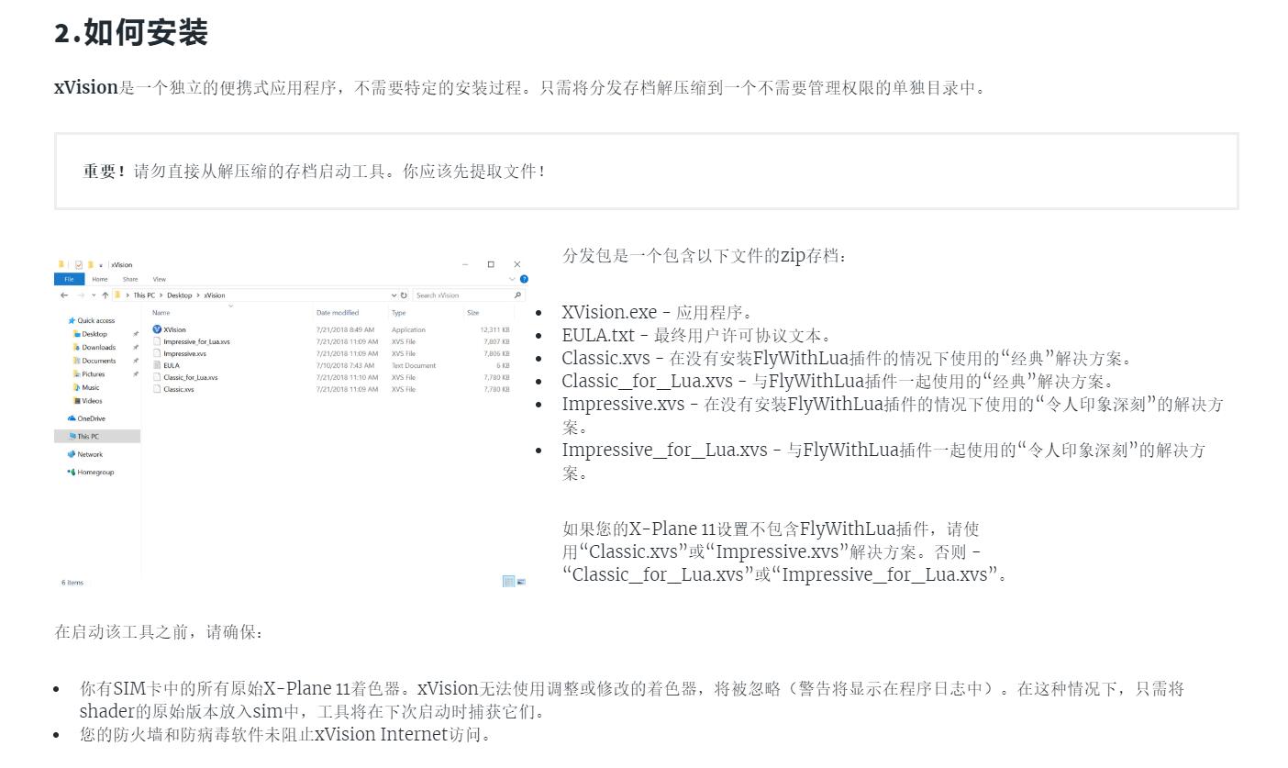
Task: Click the pin icon next to Pictures
Action: [136, 373]
